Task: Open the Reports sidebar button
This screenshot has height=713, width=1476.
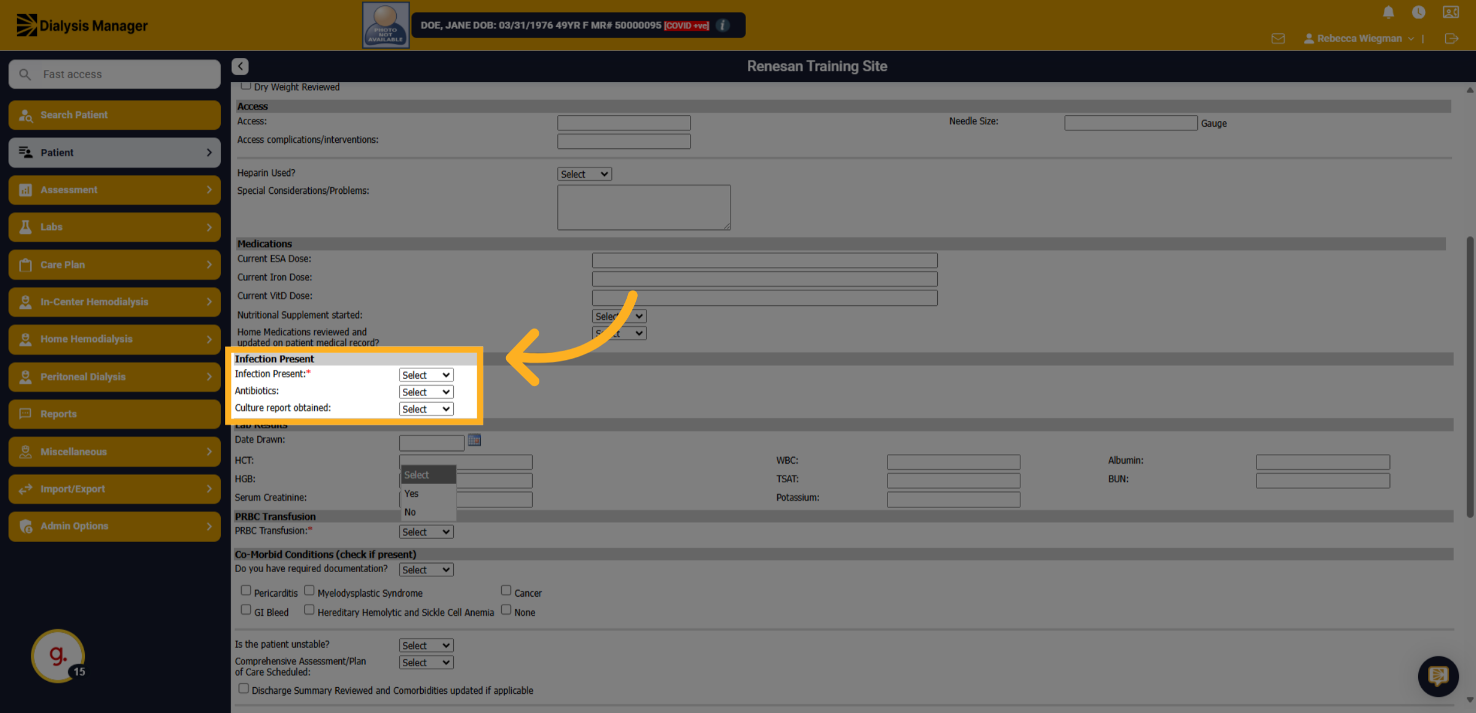Action: click(115, 414)
